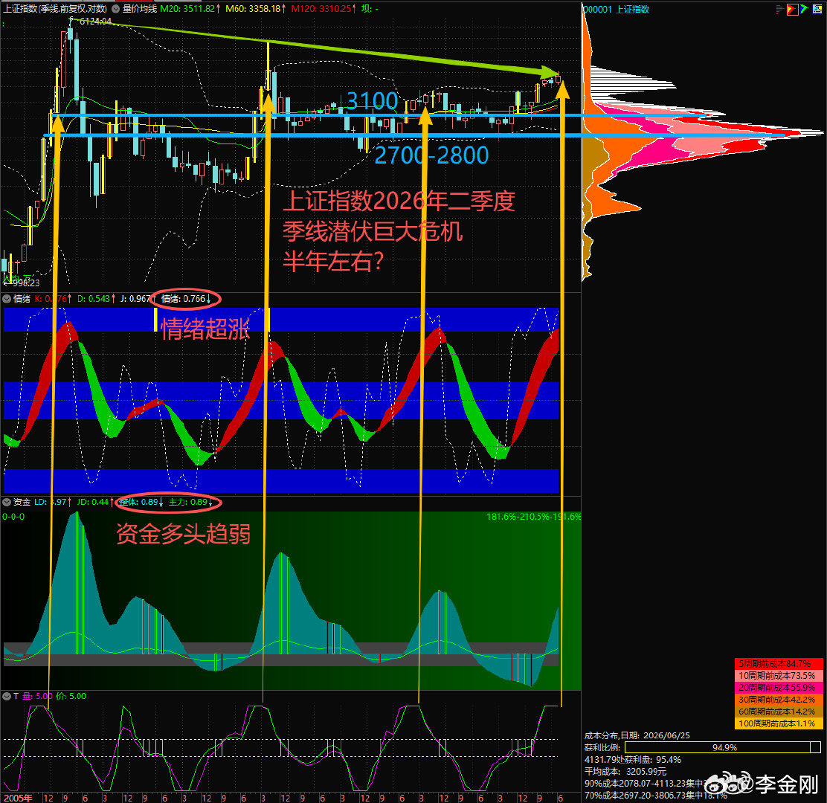Viewport: 827px width, 803px height.
Task: Expand the 情绪 indicator dropdown arrow
Action: [x=7, y=299]
